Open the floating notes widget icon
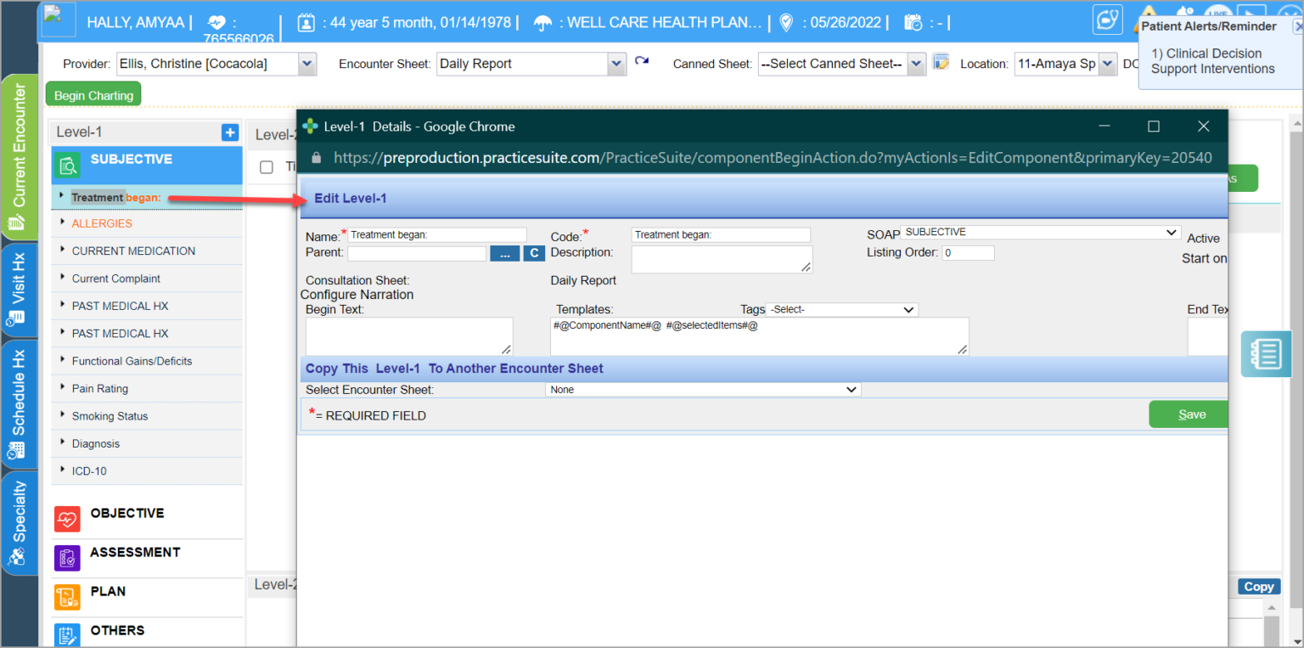The width and height of the screenshot is (1304, 648). [1266, 354]
